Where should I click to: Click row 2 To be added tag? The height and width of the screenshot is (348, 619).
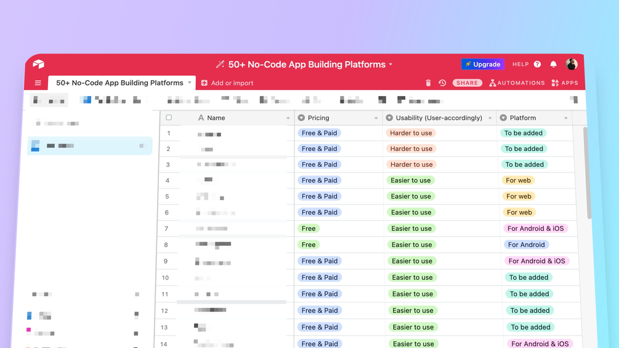[x=524, y=149]
